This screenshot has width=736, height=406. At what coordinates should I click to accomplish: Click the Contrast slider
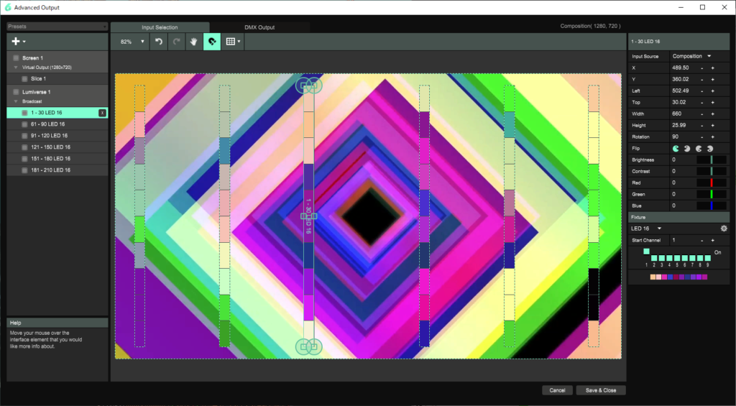[711, 171]
